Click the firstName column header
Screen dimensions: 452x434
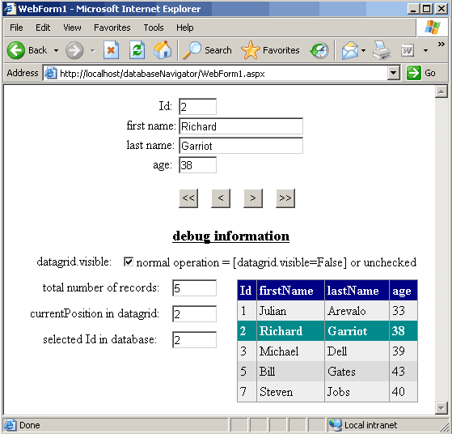290,291
